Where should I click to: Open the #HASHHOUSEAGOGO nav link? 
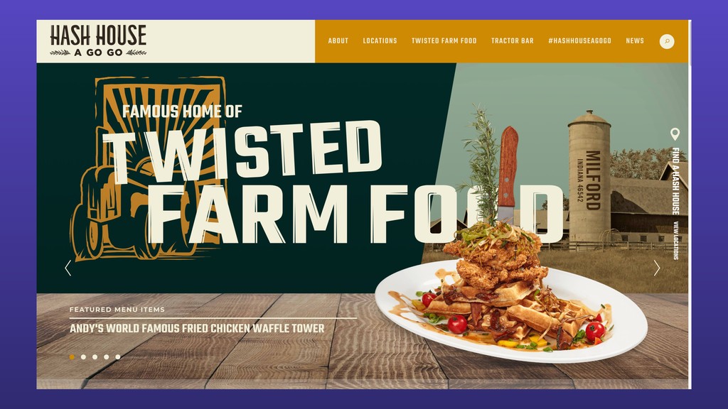tap(580, 40)
